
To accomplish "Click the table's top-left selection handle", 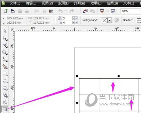I will tap(77, 76).
